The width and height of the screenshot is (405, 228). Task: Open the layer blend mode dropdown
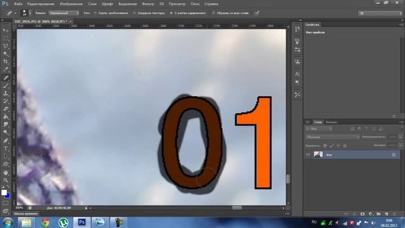point(332,137)
